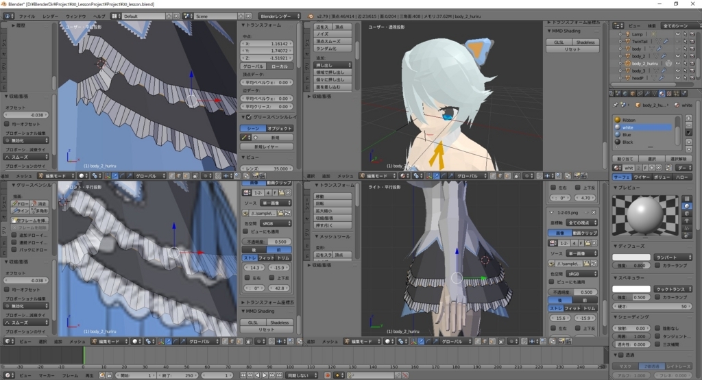Viewport: 702px width, 380px height.
Task: Open the Constraints properties tab (chain icon)
Action: [x=640, y=93]
